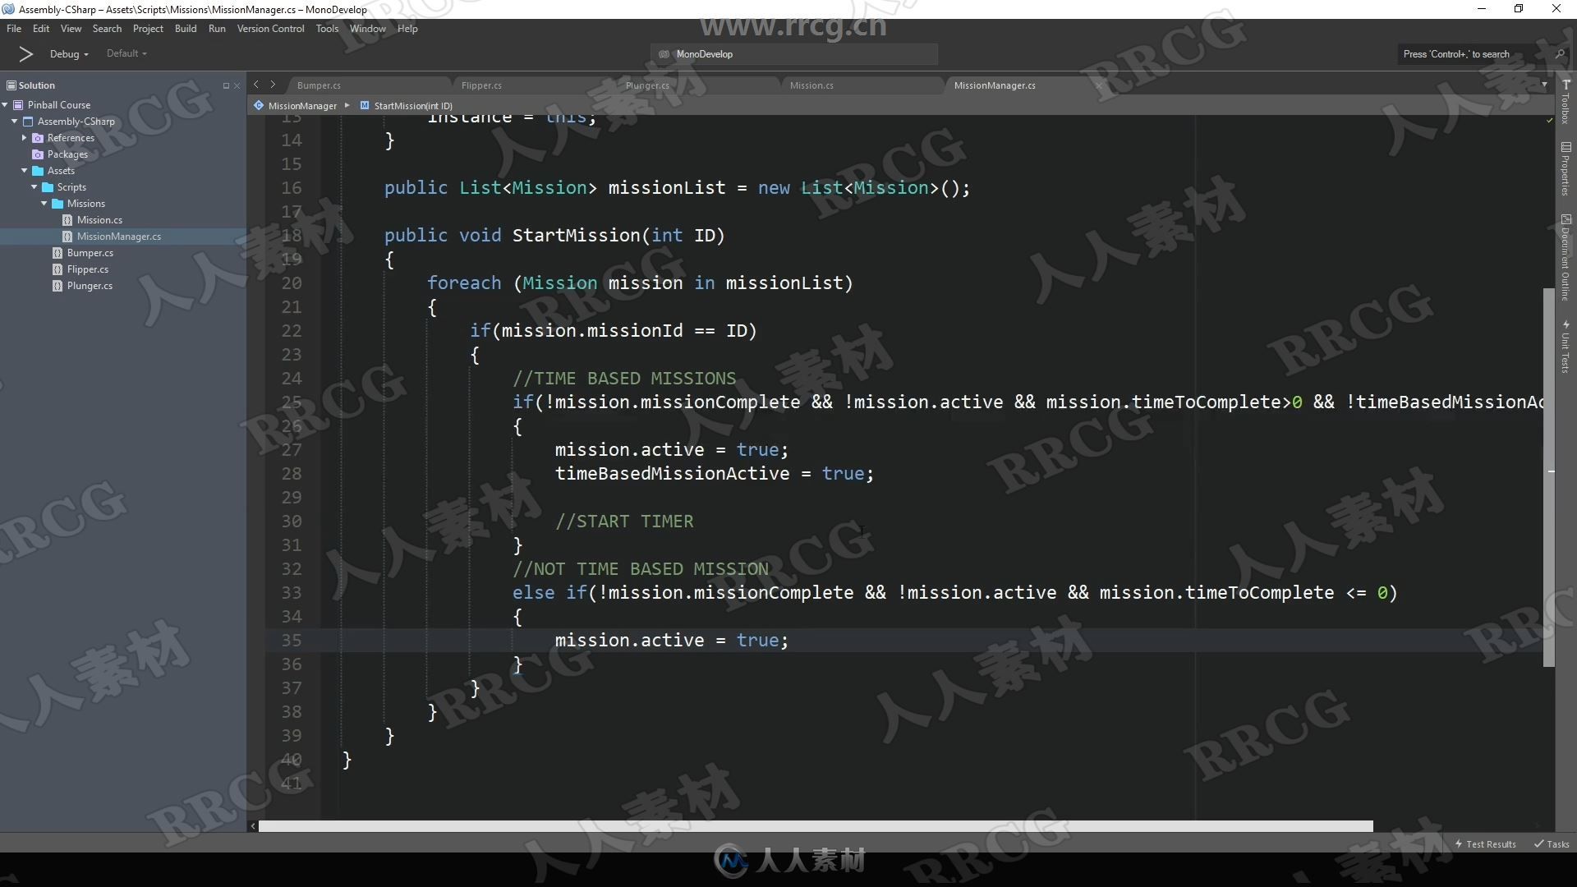This screenshot has height=887, width=1577.
Task: Collapse the Pinball Course solution node
Action: click(6, 105)
